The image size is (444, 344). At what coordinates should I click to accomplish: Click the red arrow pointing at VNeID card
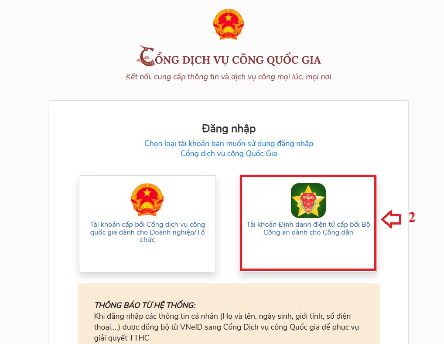point(392,219)
